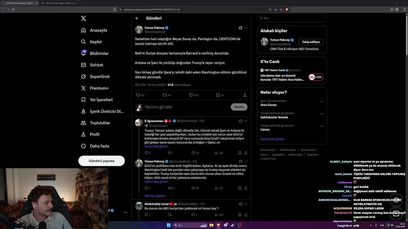Open Windows Start menu
The height and width of the screenshot is (229, 408).
click(x=169, y=225)
